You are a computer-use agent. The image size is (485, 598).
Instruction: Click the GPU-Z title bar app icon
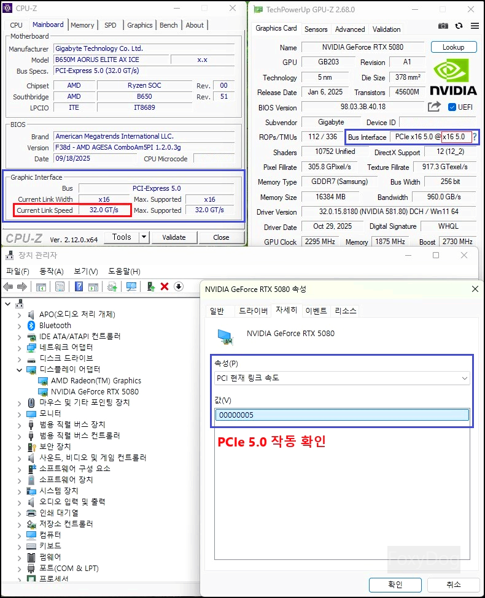click(258, 9)
